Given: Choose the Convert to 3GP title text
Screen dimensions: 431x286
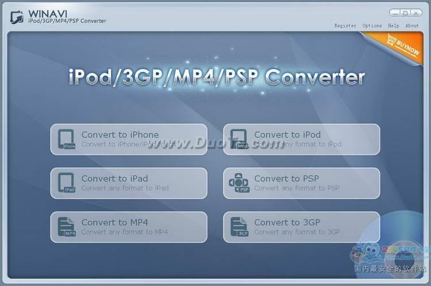Looking at the screenshot, I should tap(287, 222).
